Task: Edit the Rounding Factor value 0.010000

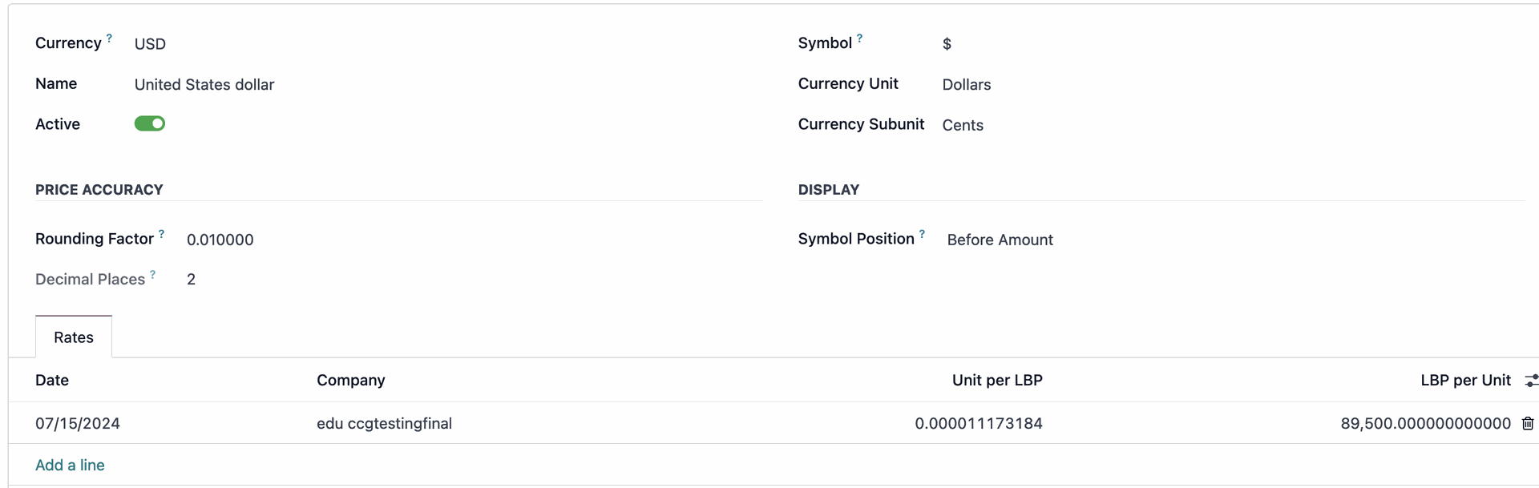Action: point(220,240)
